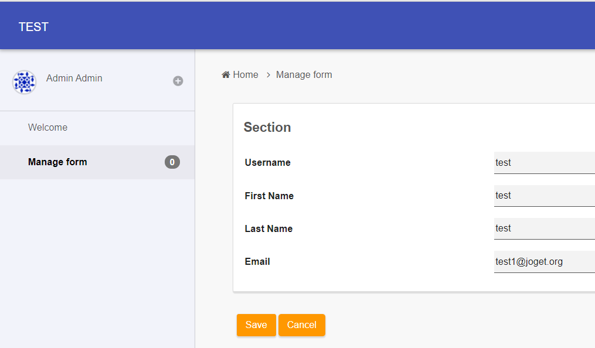This screenshot has width=595, height=348.
Task: Click the house icon in the breadcrumb
Action: tap(226, 74)
